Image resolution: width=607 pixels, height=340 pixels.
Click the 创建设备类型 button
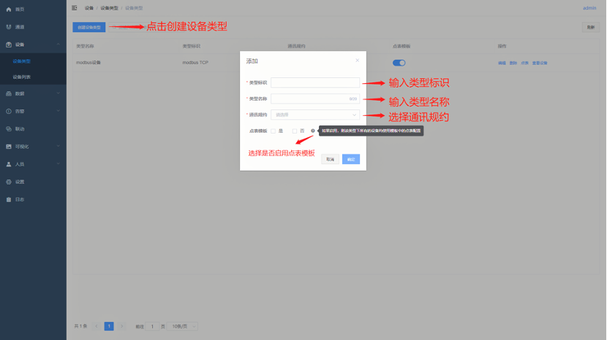[89, 28]
